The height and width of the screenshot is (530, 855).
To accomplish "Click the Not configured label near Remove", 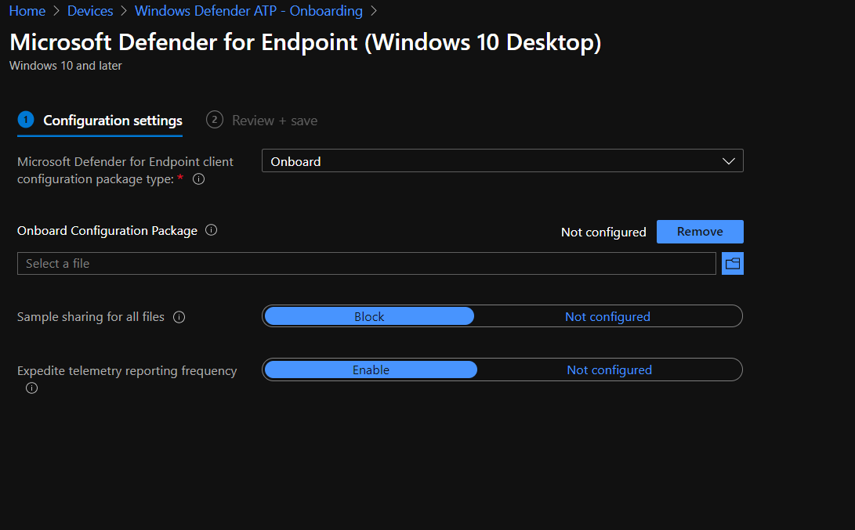I will (603, 232).
